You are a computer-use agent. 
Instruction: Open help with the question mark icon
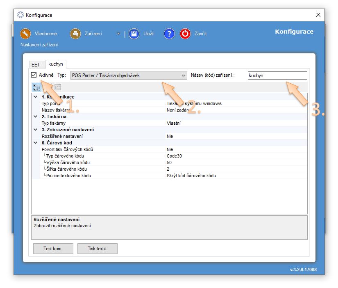click(169, 34)
